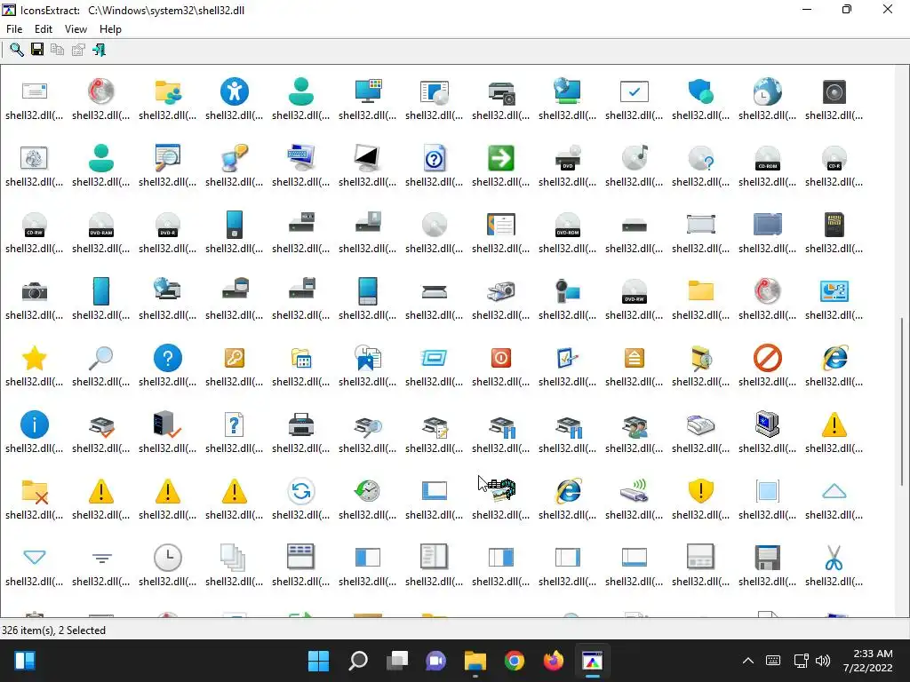Image resolution: width=910 pixels, height=682 pixels.
Task: Select the clock with green arrow icon
Action: point(367,490)
